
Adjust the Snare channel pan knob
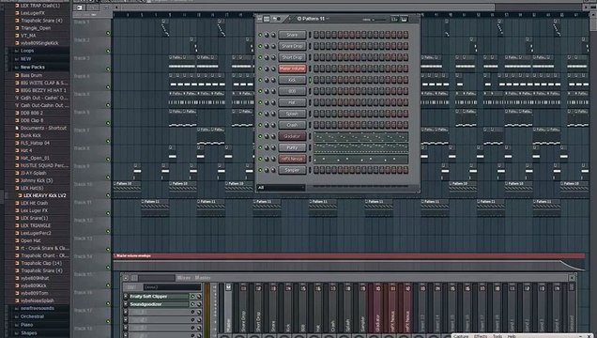(x=267, y=35)
